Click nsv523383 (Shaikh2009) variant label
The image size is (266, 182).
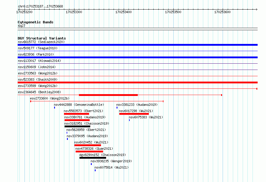(38, 79)
